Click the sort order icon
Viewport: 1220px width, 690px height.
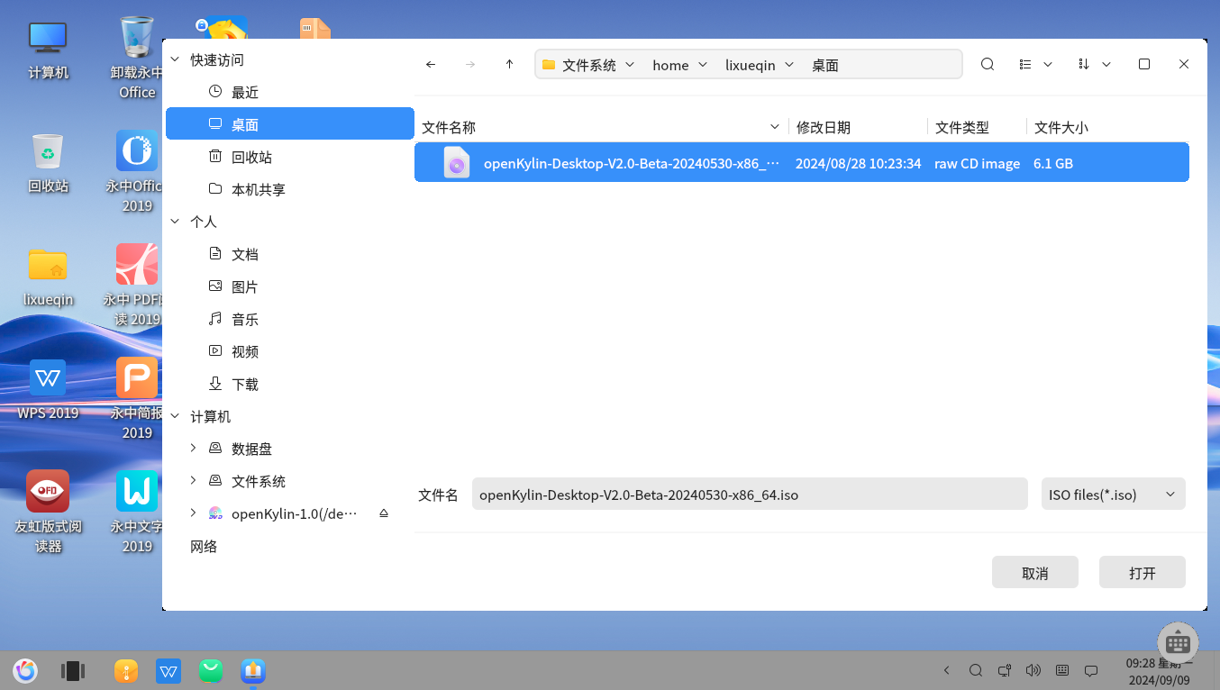[1084, 65]
